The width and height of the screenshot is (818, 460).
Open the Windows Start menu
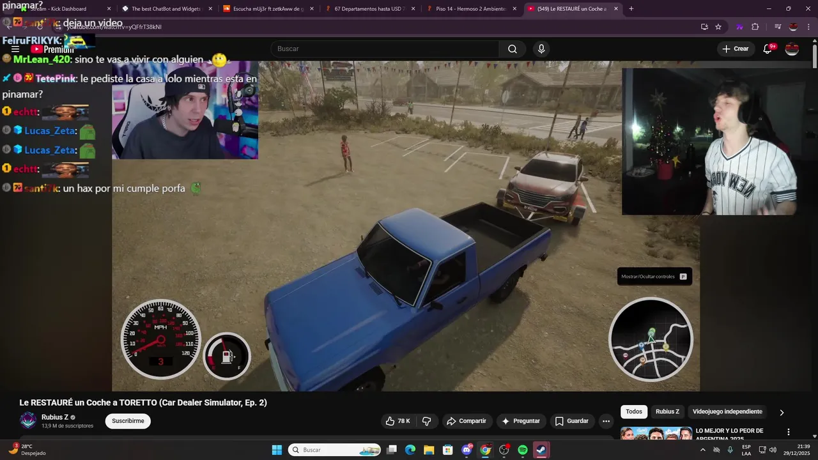click(x=277, y=450)
